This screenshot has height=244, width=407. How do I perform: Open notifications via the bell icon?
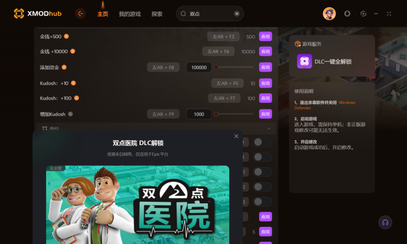pyautogui.click(x=347, y=14)
